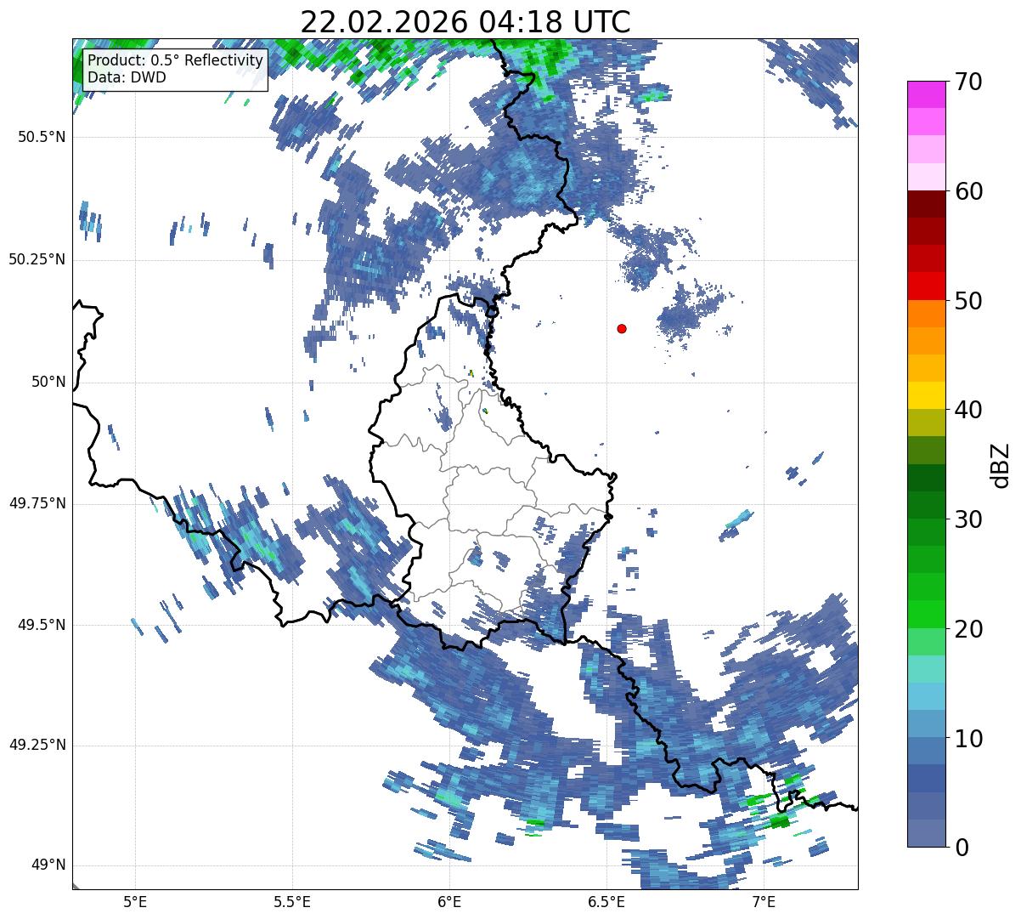Viewport: 1021px width, 919px height.
Task: Click the 5°E longitude label
Action: coord(135,901)
